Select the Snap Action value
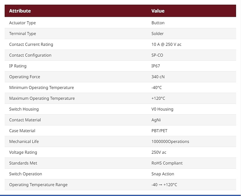This screenshot has height=196, width=241. 163,174
